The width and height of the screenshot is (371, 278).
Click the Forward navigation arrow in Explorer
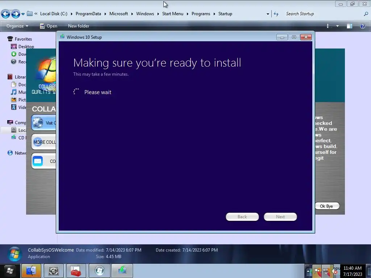pos(16,14)
